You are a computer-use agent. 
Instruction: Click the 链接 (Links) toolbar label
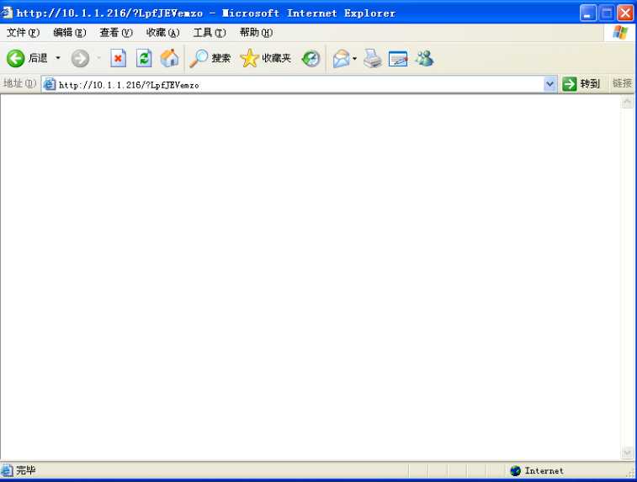pyautogui.click(x=622, y=83)
